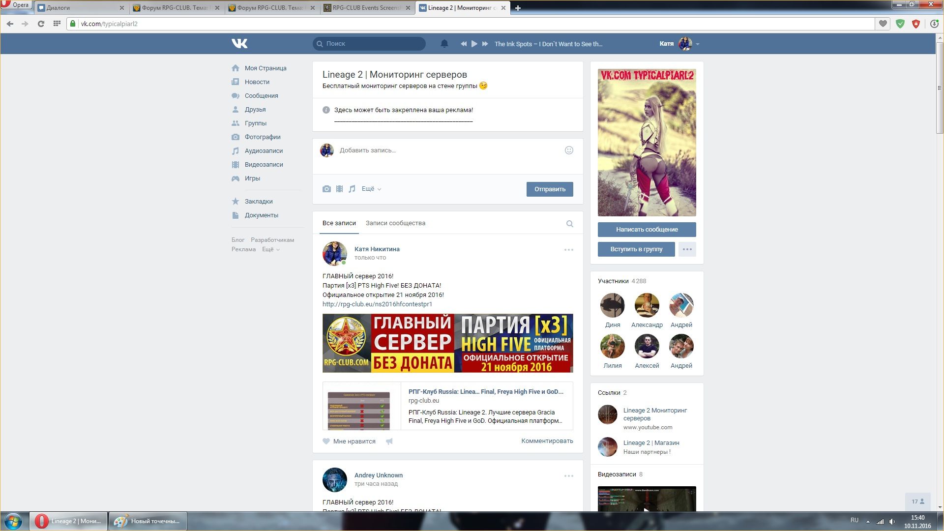This screenshot has height=531, width=944.
Task: Click the Игры gamepad icon
Action: [x=236, y=178]
